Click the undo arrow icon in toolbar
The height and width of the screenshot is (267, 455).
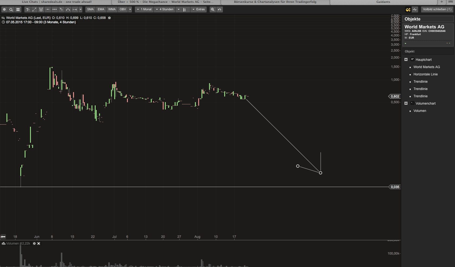(219, 9)
